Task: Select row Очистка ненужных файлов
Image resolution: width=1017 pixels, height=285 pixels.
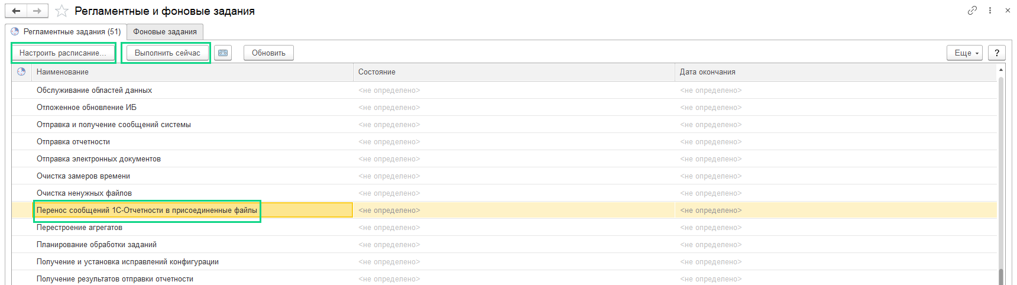Action: [504, 193]
